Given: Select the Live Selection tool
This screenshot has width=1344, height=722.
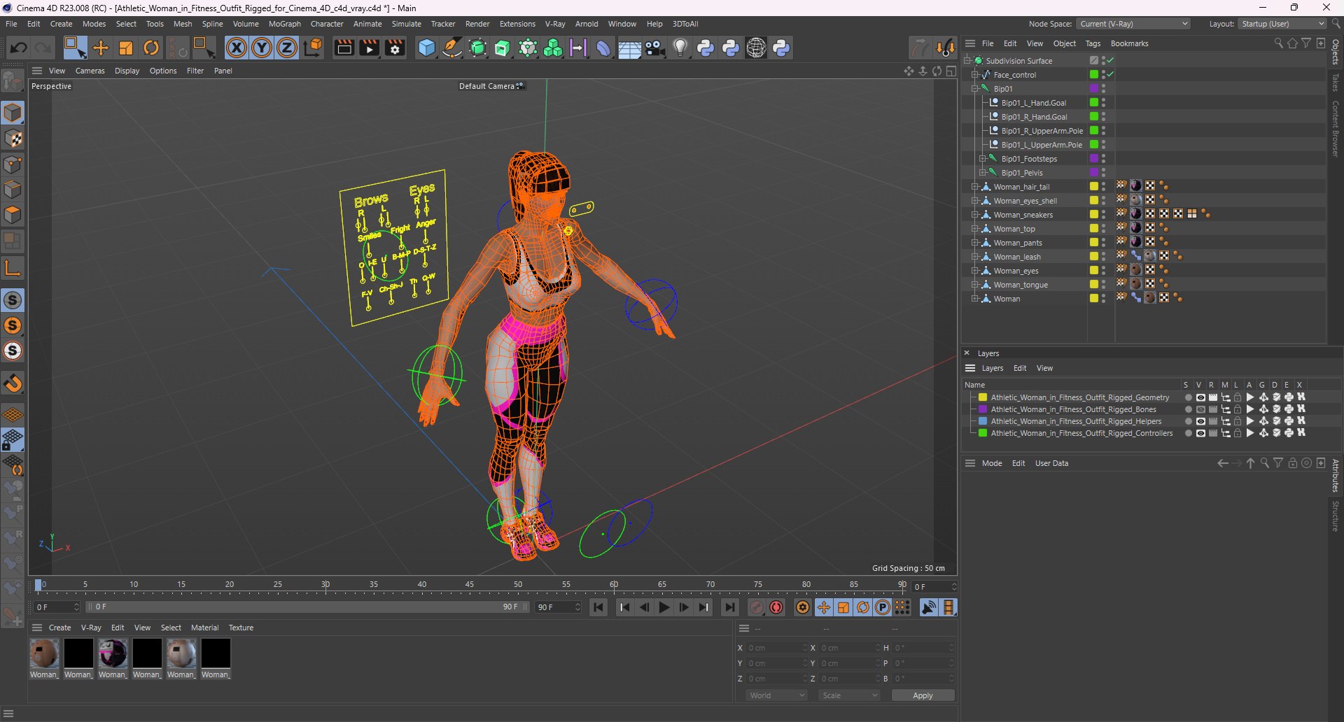Looking at the screenshot, I should tap(75, 48).
